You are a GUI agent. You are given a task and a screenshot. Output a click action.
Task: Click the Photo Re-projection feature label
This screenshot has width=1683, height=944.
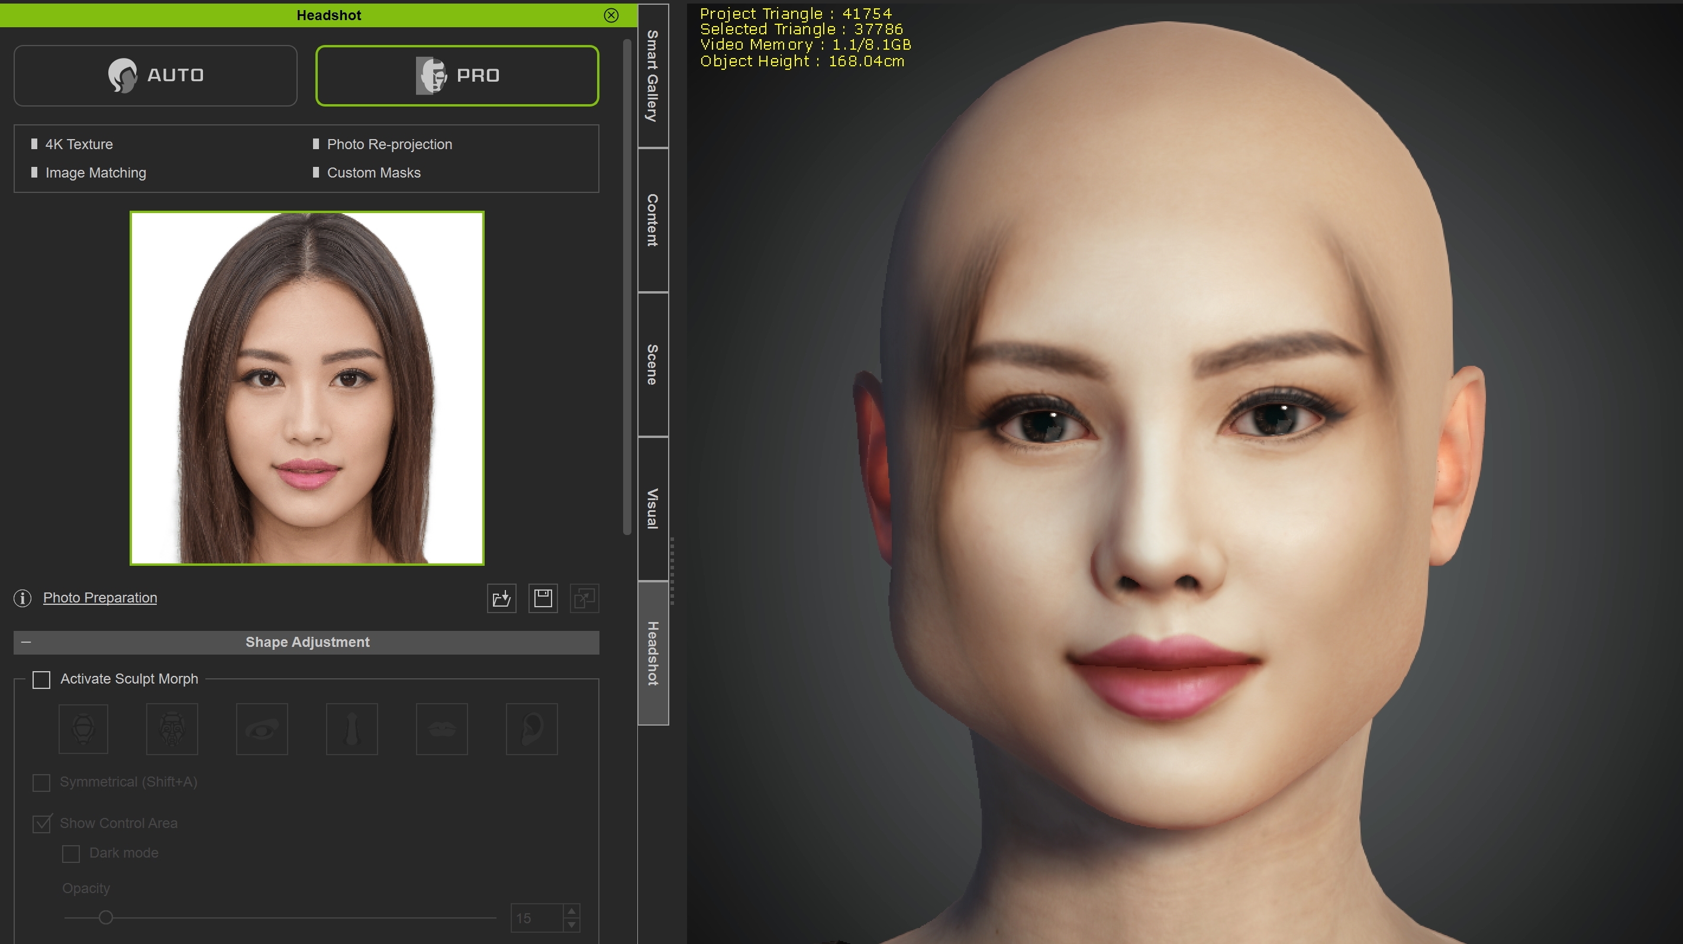click(x=389, y=144)
